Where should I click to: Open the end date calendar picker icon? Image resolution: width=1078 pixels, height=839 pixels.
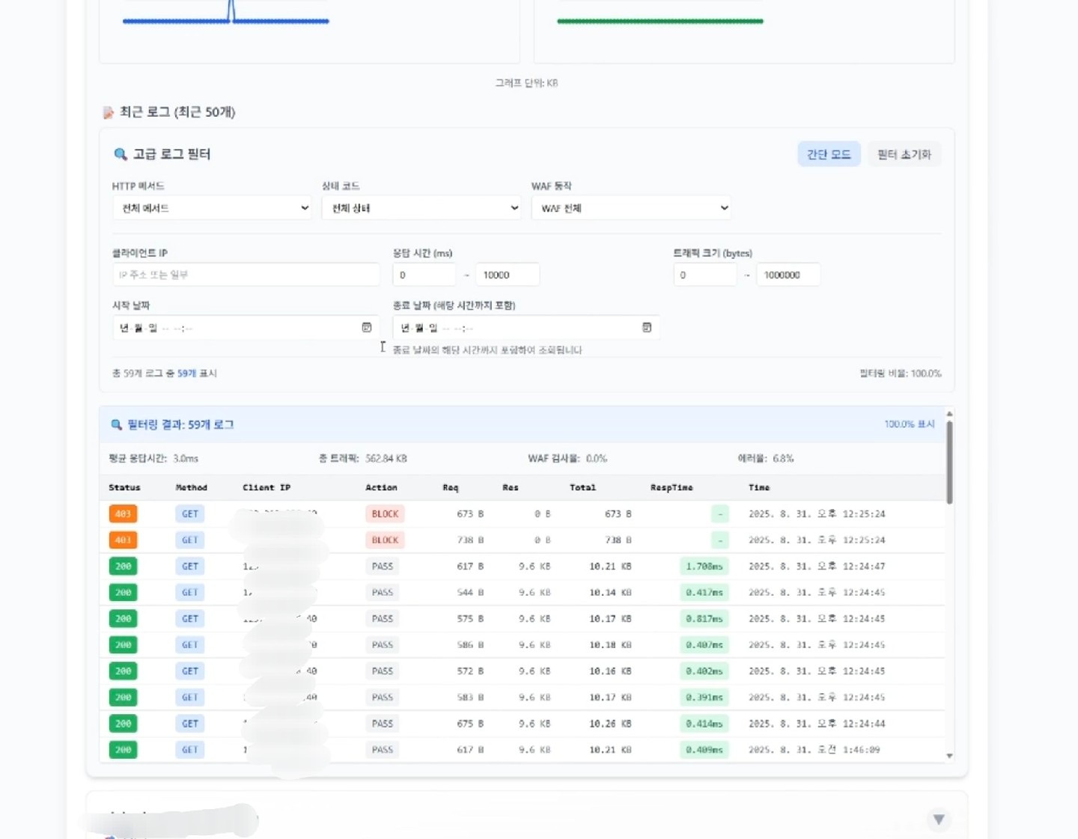click(x=647, y=327)
